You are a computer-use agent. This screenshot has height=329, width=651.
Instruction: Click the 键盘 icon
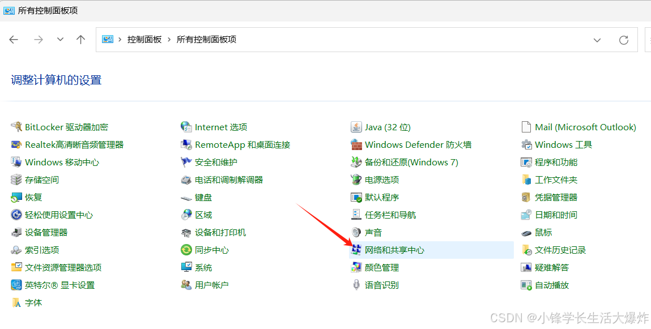(186, 198)
